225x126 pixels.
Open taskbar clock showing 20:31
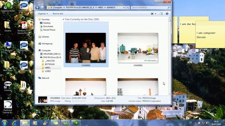(x=216, y=123)
